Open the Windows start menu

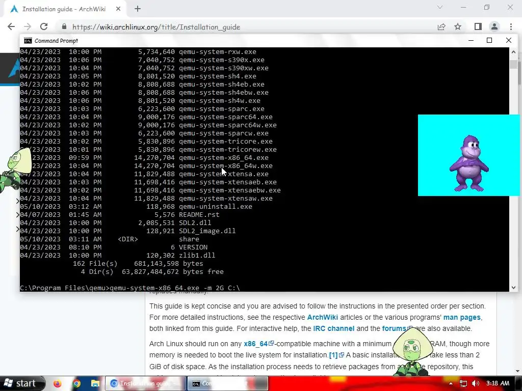point(21,383)
